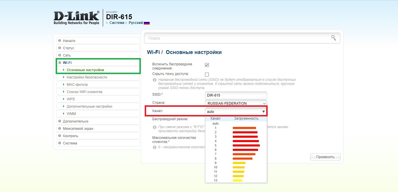Enable the hide access point checkbox
Screen dimensions: 398x192
coord(207,74)
